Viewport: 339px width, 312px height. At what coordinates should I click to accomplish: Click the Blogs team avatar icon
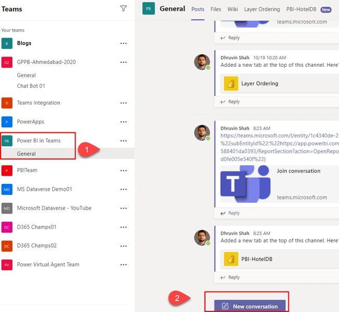pyautogui.click(x=7, y=43)
